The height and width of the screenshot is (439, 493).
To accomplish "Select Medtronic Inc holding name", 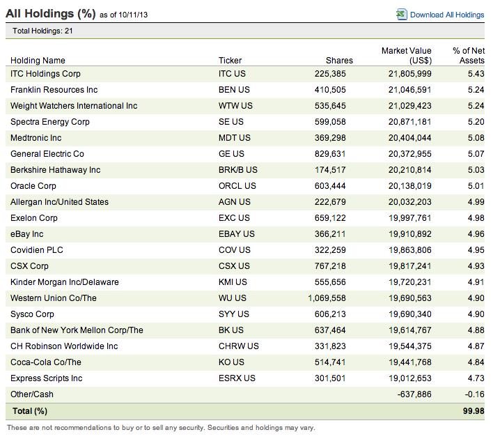I will click(x=36, y=138).
